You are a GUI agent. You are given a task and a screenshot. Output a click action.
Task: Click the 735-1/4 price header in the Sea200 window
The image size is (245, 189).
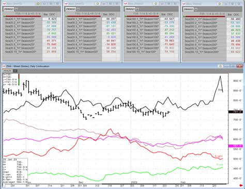tap(212, 14)
